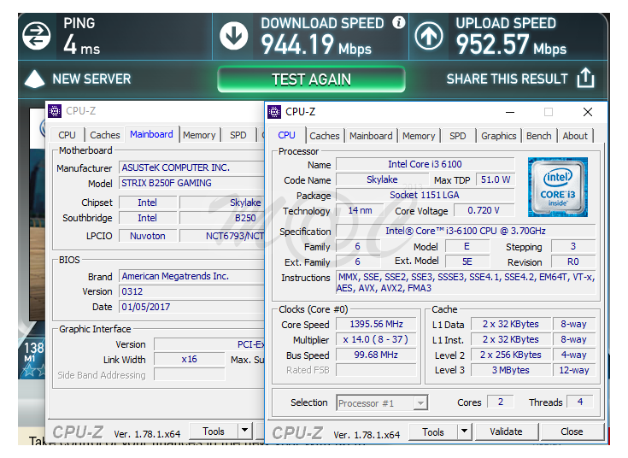
Task: Click the New Server triangle icon
Action: click(34, 79)
